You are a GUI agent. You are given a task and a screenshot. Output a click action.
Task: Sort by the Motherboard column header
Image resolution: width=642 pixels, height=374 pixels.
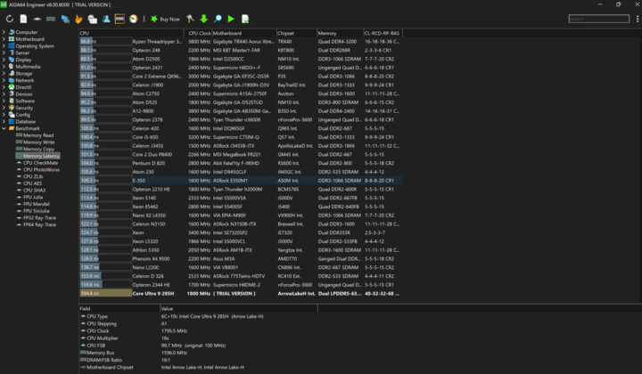pos(244,33)
